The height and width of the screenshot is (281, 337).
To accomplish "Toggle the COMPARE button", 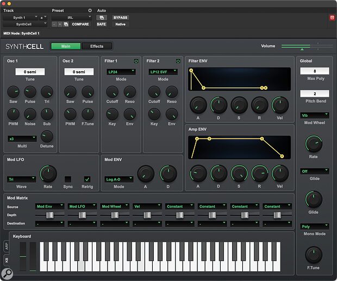I will [80, 24].
